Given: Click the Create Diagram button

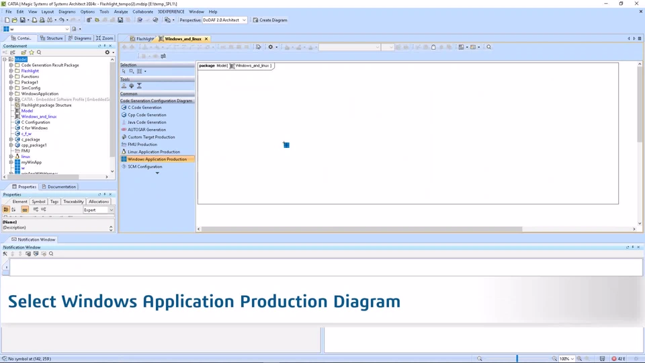Looking at the screenshot, I should click(x=270, y=19).
